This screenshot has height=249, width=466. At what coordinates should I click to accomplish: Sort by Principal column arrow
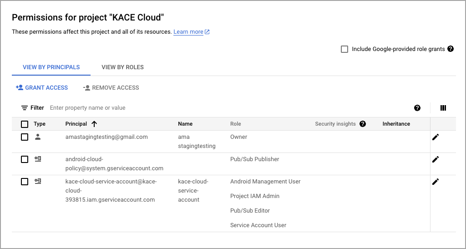[x=94, y=124]
